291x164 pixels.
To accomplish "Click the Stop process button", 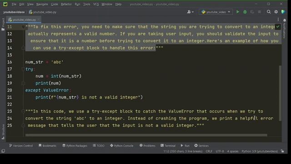I will [260, 12].
